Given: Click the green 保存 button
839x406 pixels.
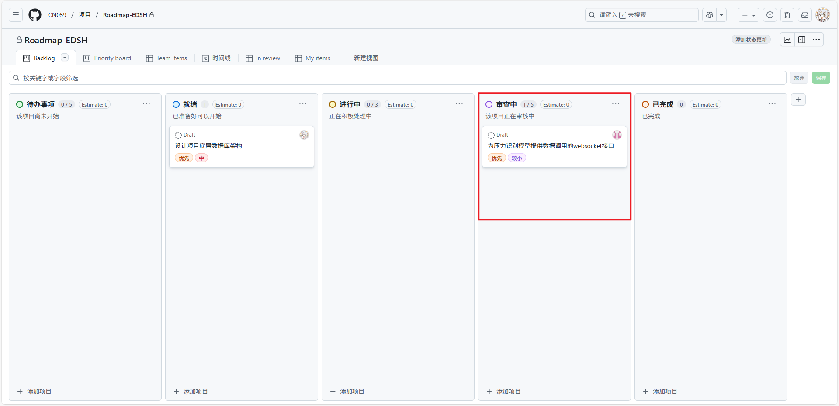Looking at the screenshot, I should tap(821, 78).
